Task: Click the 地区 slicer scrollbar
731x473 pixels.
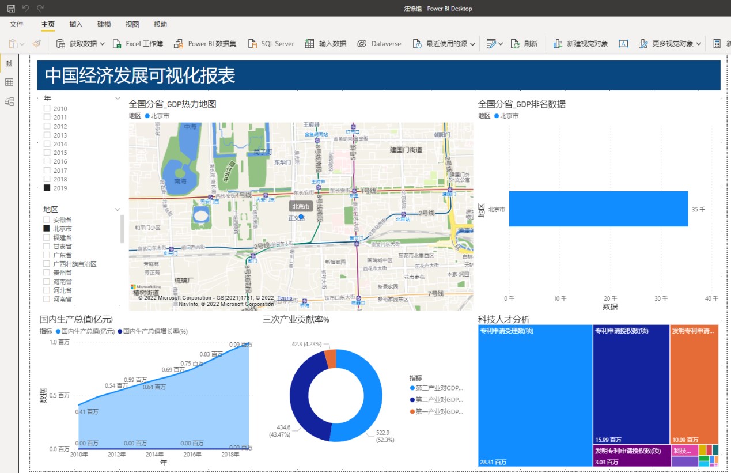Action: 122,229
